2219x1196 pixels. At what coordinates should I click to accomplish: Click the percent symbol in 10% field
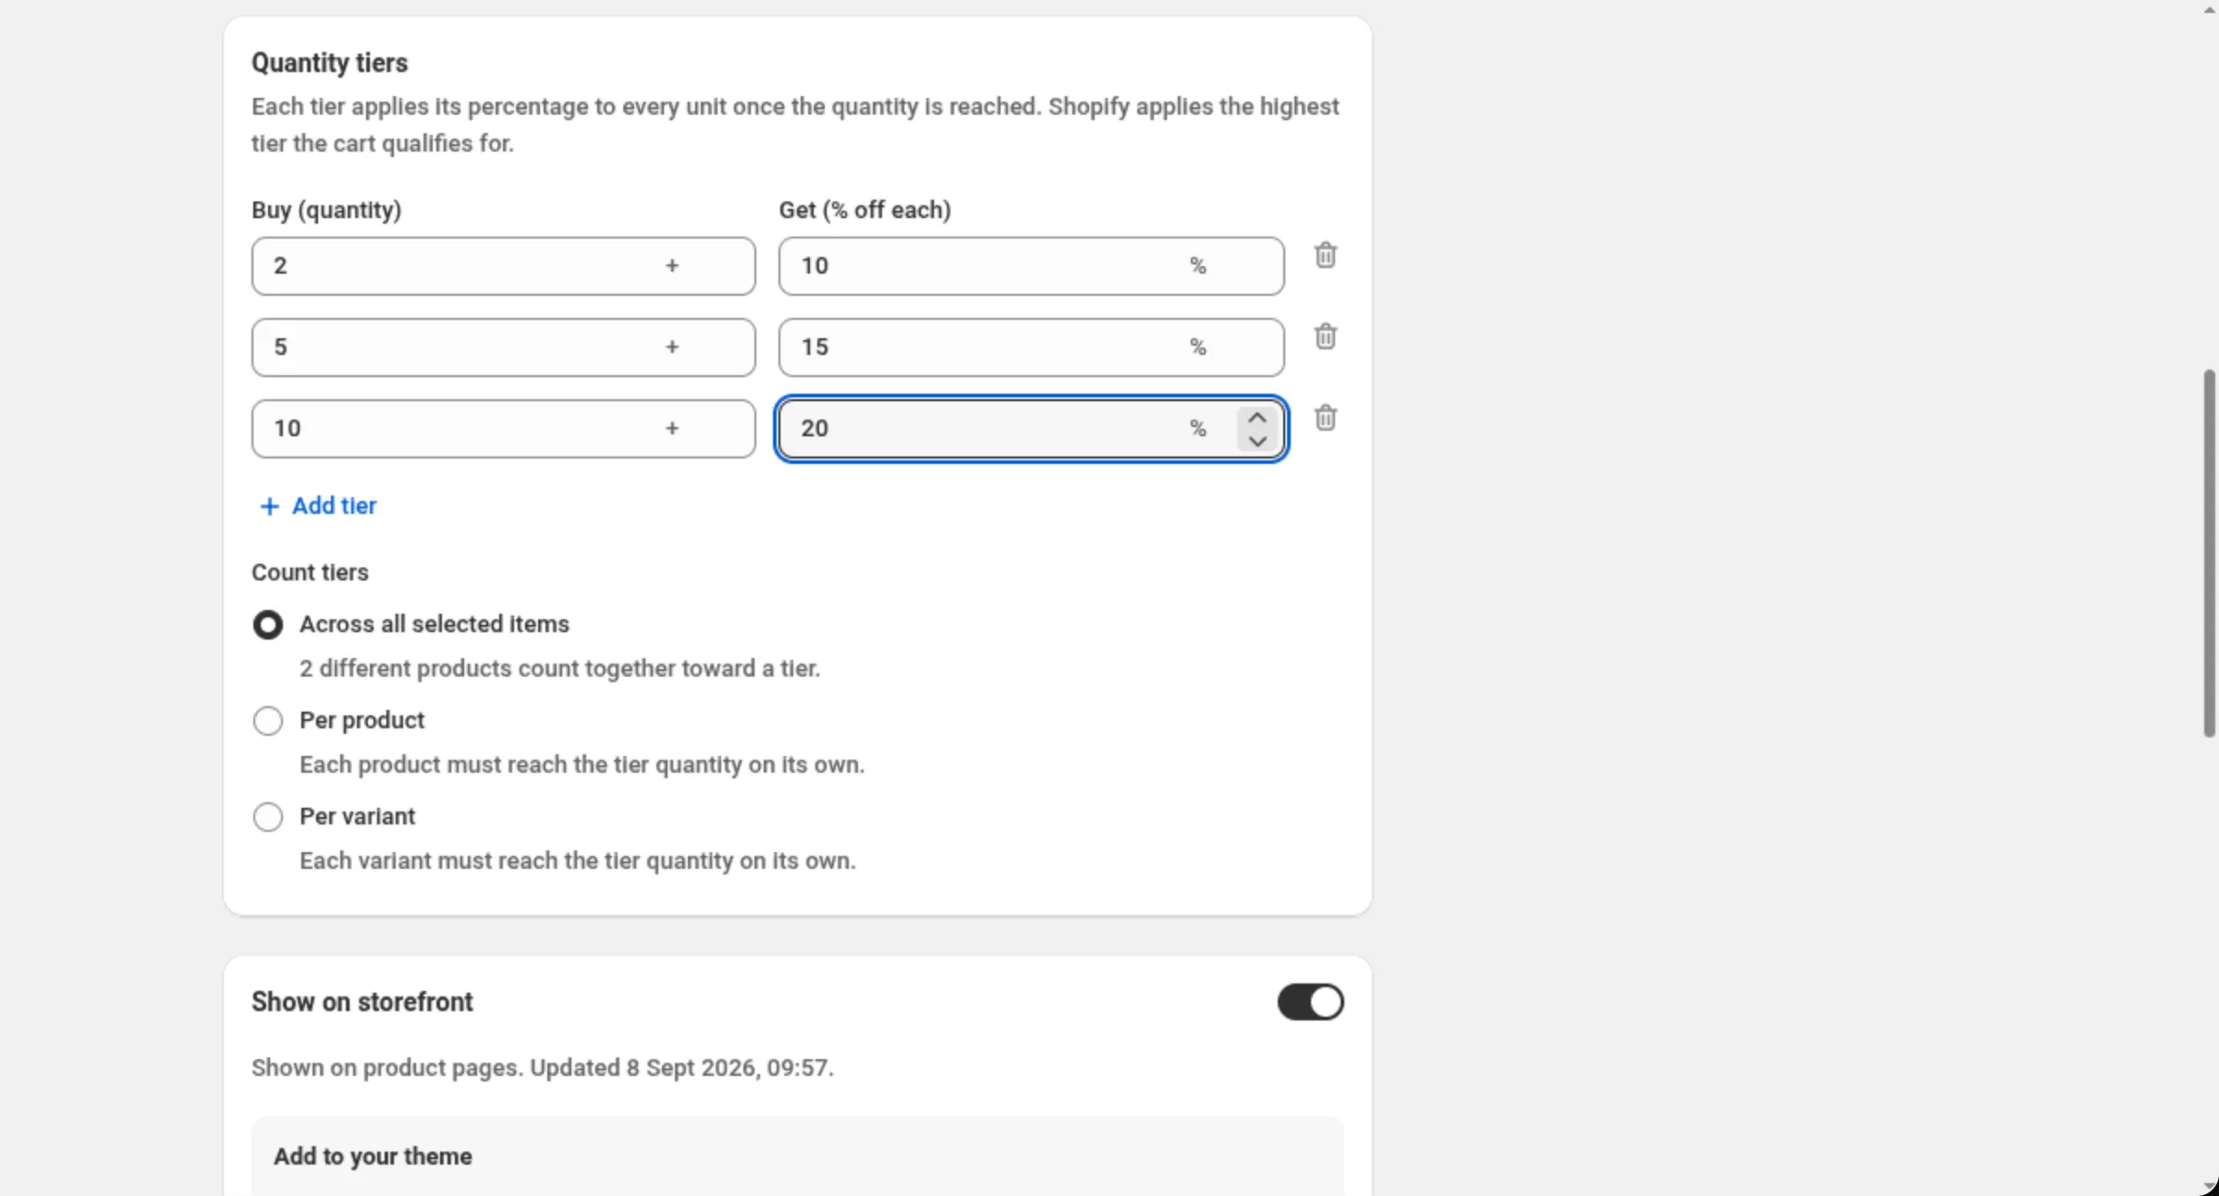click(x=1197, y=266)
